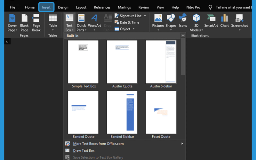256x160 pixels.
Task: Expand the Table dropdown arrow
Action: pyautogui.click(x=53, y=30)
